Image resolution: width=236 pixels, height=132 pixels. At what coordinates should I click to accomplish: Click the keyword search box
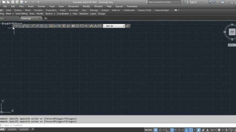(164, 2)
